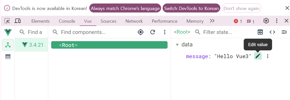Open the DevTools customize three-dot menu
This screenshot has width=290, height=100.
click(x=277, y=21)
